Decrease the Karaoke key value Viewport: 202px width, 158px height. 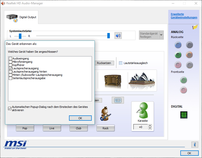(150, 128)
